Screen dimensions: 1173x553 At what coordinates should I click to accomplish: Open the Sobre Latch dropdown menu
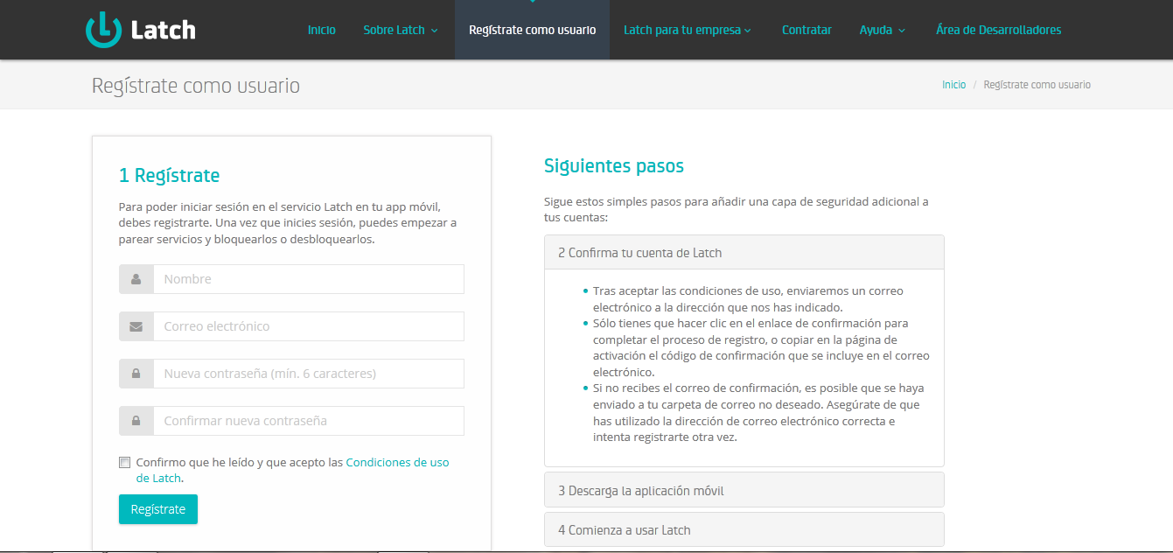(400, 30)
